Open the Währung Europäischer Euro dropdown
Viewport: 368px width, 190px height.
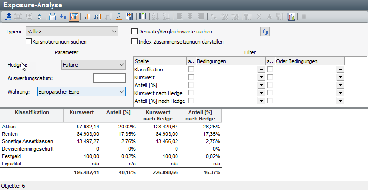(81, 92)
